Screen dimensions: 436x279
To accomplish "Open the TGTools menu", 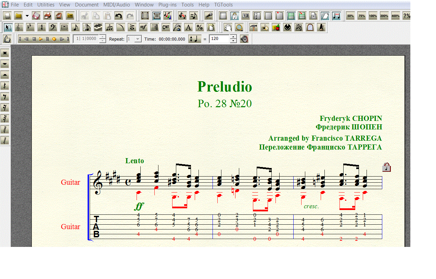I will tap(223, 5).
